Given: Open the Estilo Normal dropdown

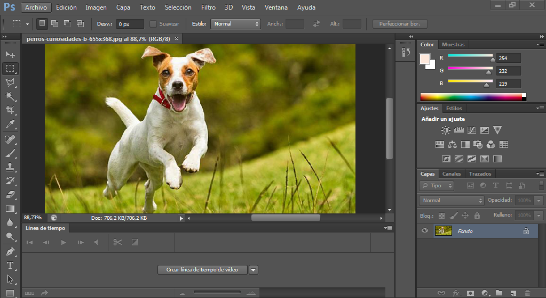Looking at the screenshot, I should pos(235,24).
